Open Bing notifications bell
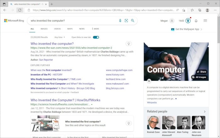This screenshot has width=220, height=138. point(196,21)
